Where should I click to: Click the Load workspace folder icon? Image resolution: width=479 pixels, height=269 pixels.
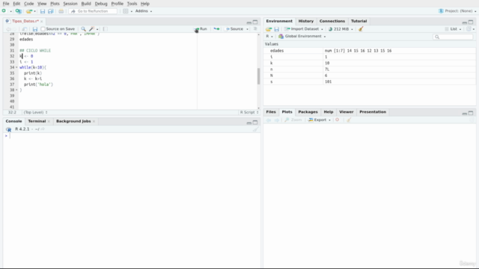pyautogui.click(x=269, y=29)
